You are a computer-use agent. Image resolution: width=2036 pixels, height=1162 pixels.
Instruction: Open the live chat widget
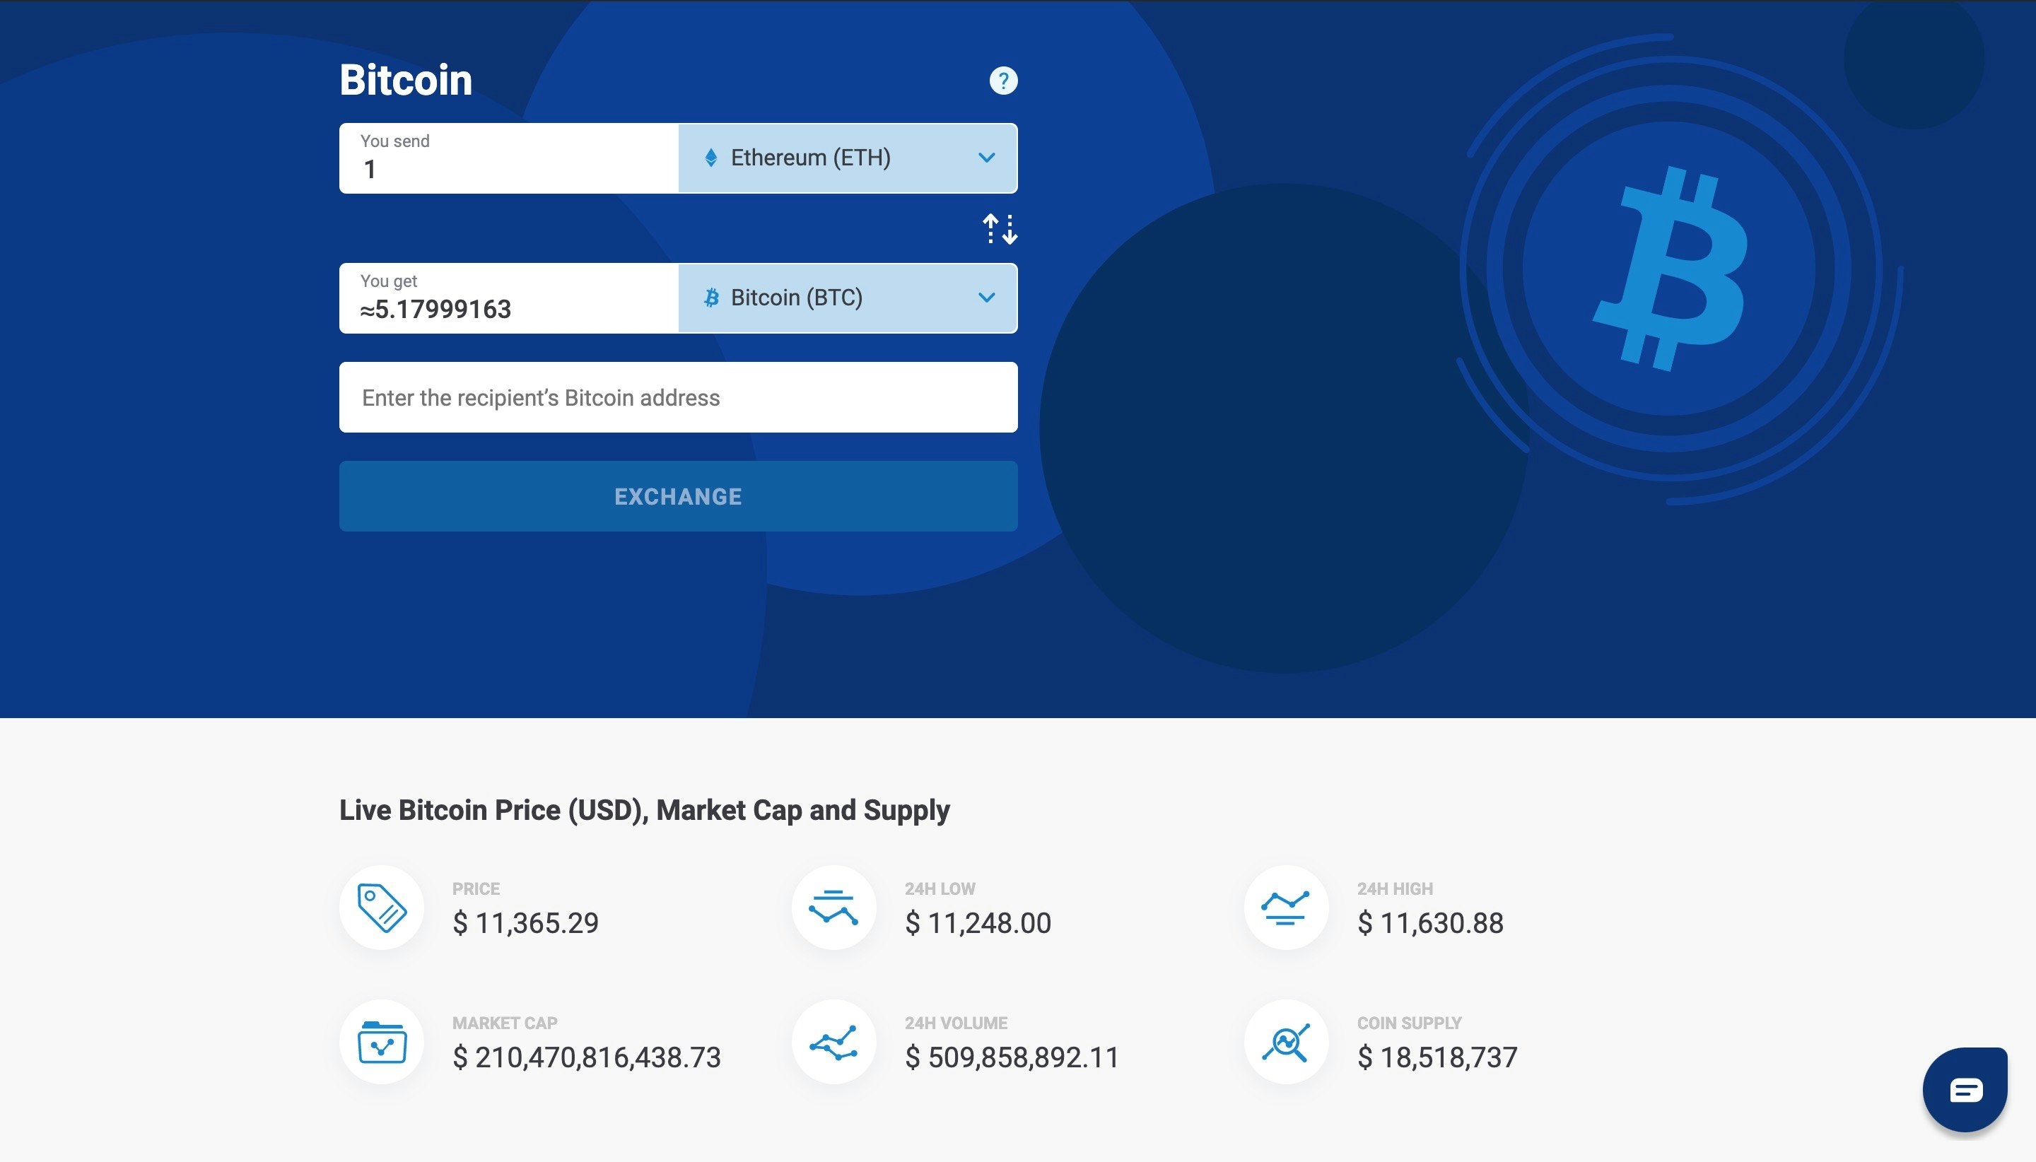point(1965,1088)
